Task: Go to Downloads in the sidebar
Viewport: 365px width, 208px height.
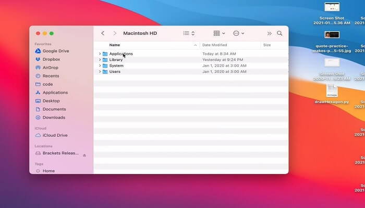Action: tap(54, 118)
